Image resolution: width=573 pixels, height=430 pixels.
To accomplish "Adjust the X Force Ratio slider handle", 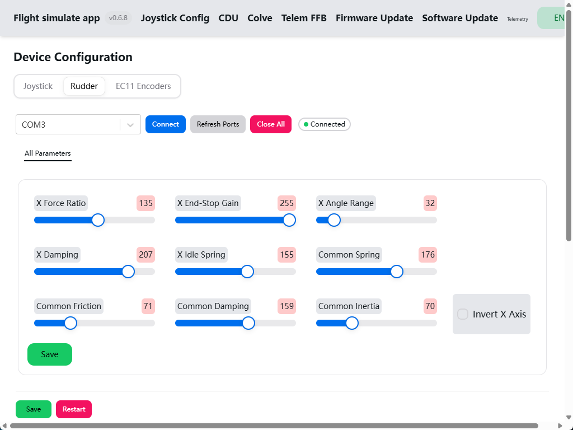I will click(98, 220).
